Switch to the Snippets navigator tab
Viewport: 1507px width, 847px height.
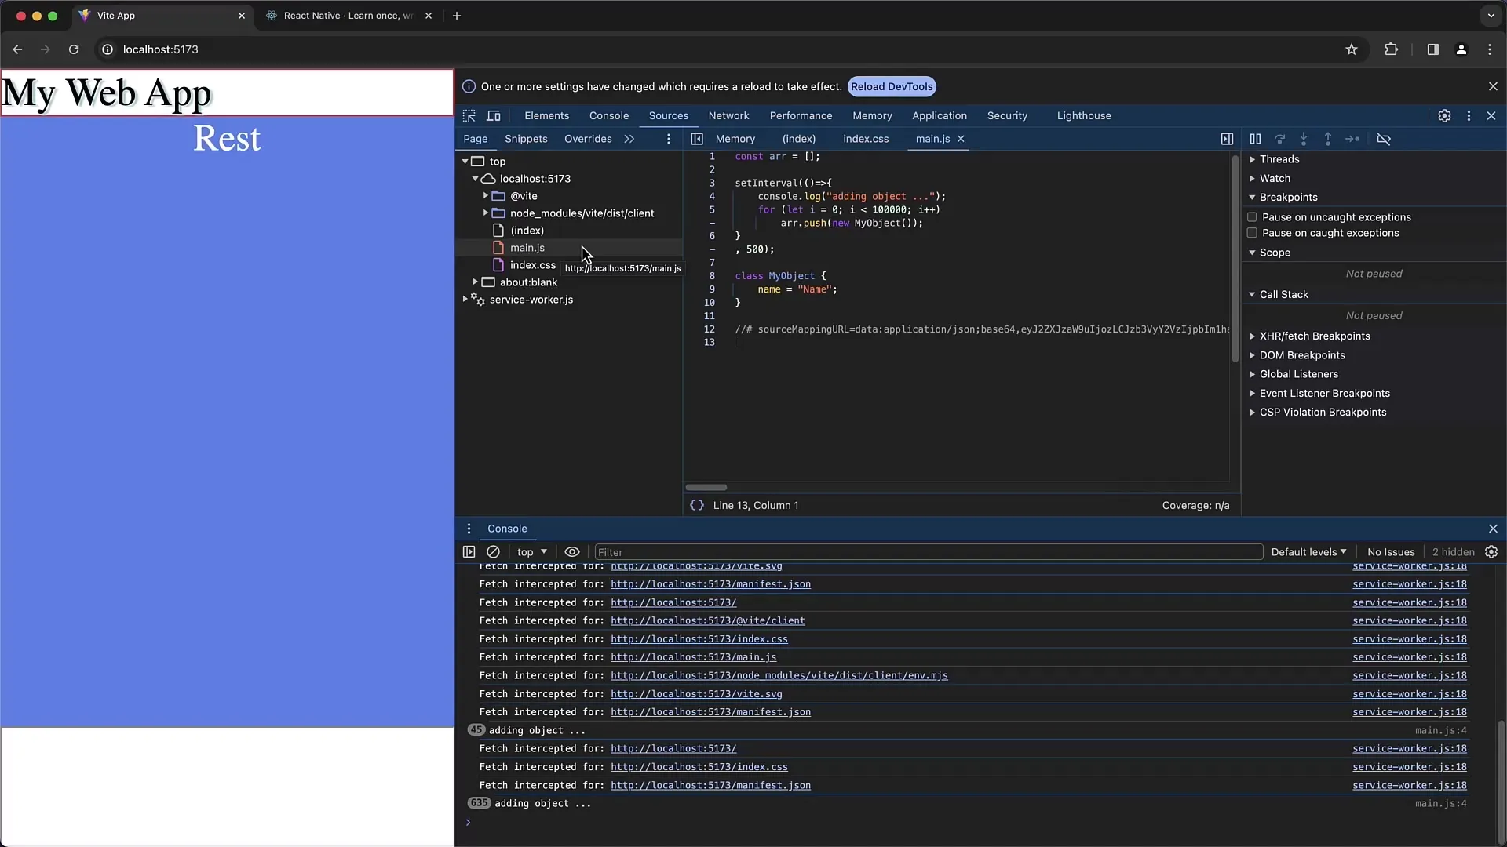[526, 139]
